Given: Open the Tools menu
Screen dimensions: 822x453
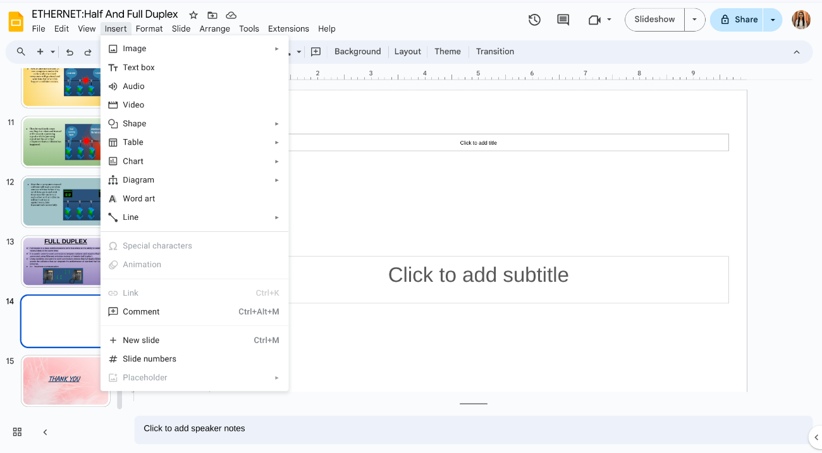Looking at the screenshot, I should [249, 28].
